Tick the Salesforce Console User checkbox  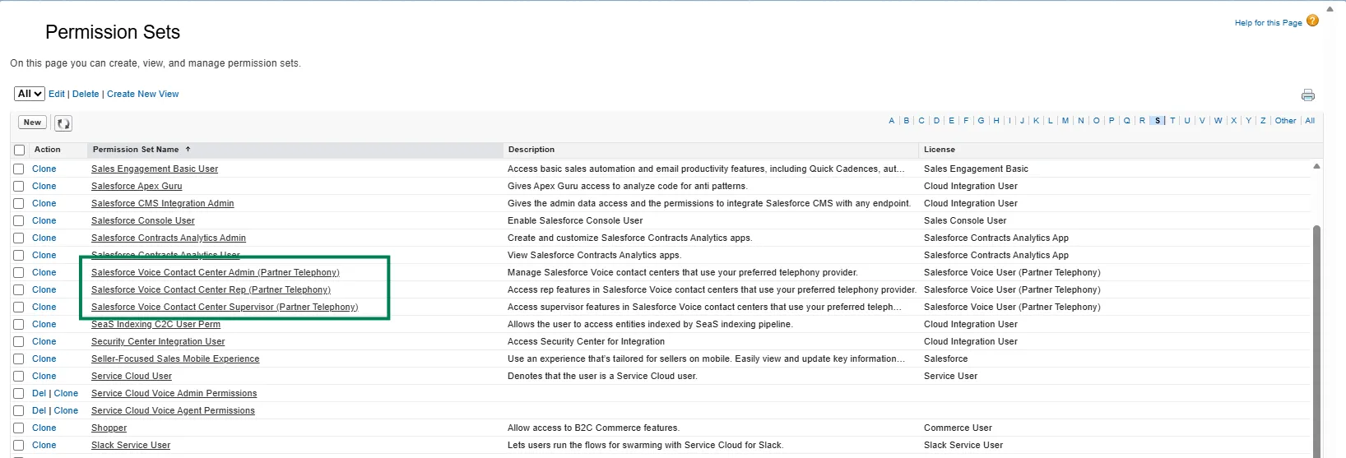point(19,220)
